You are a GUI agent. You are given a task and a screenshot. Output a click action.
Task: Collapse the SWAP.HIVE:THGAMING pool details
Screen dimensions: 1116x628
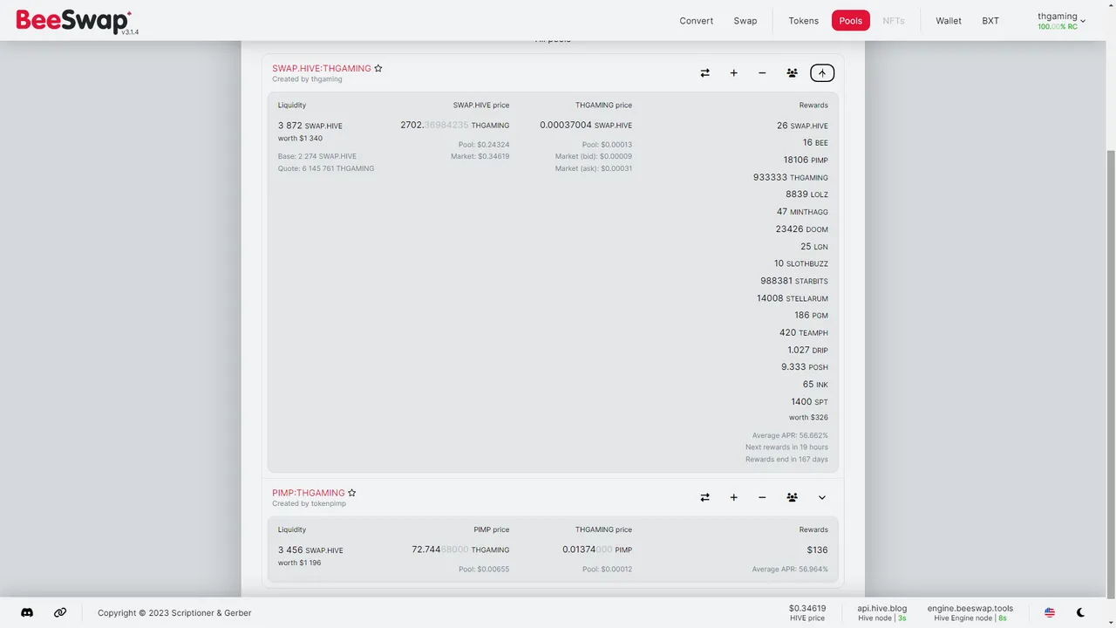[x=822, y=73]
